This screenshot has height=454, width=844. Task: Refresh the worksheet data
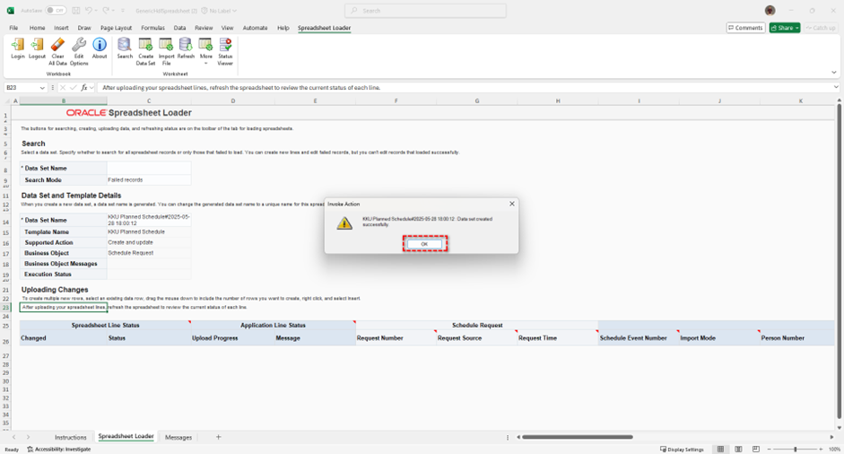tap(186, 48)
